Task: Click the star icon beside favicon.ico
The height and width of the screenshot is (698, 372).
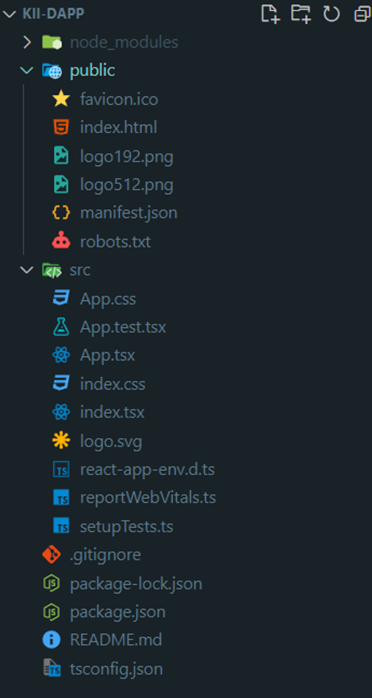Action: coord(61,99)
